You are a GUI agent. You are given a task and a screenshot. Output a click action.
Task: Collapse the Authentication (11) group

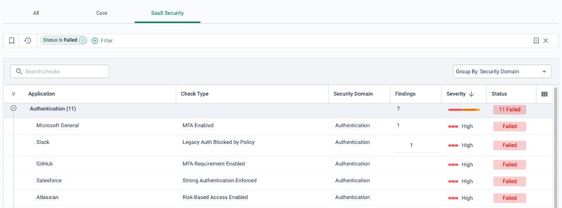(x=14, y=108)
